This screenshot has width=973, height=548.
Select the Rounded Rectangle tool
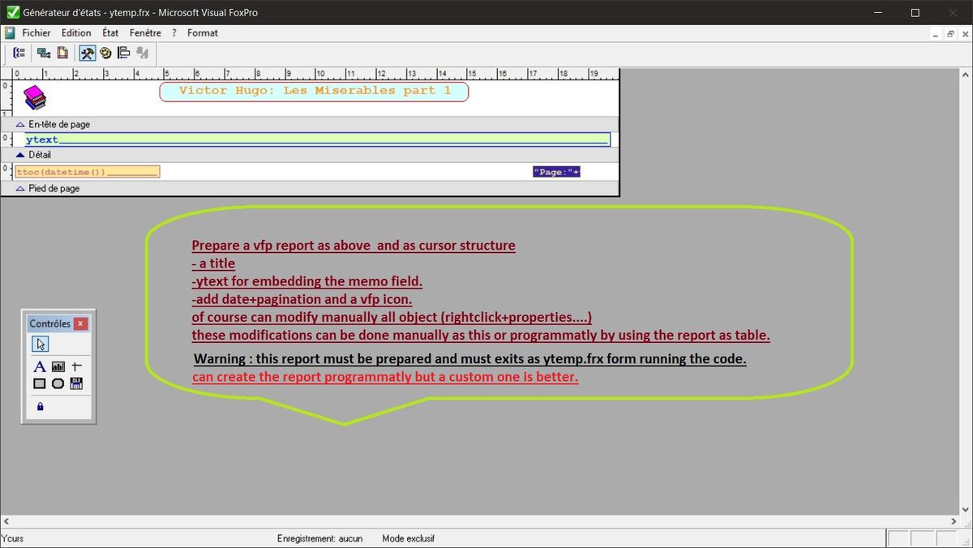point(58,384)
